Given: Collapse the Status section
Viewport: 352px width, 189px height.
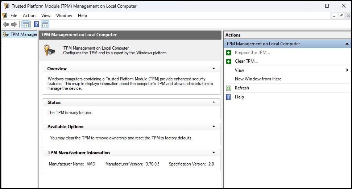Looking at the screenshot, I should pyautogui.click(x=214, y=102).
